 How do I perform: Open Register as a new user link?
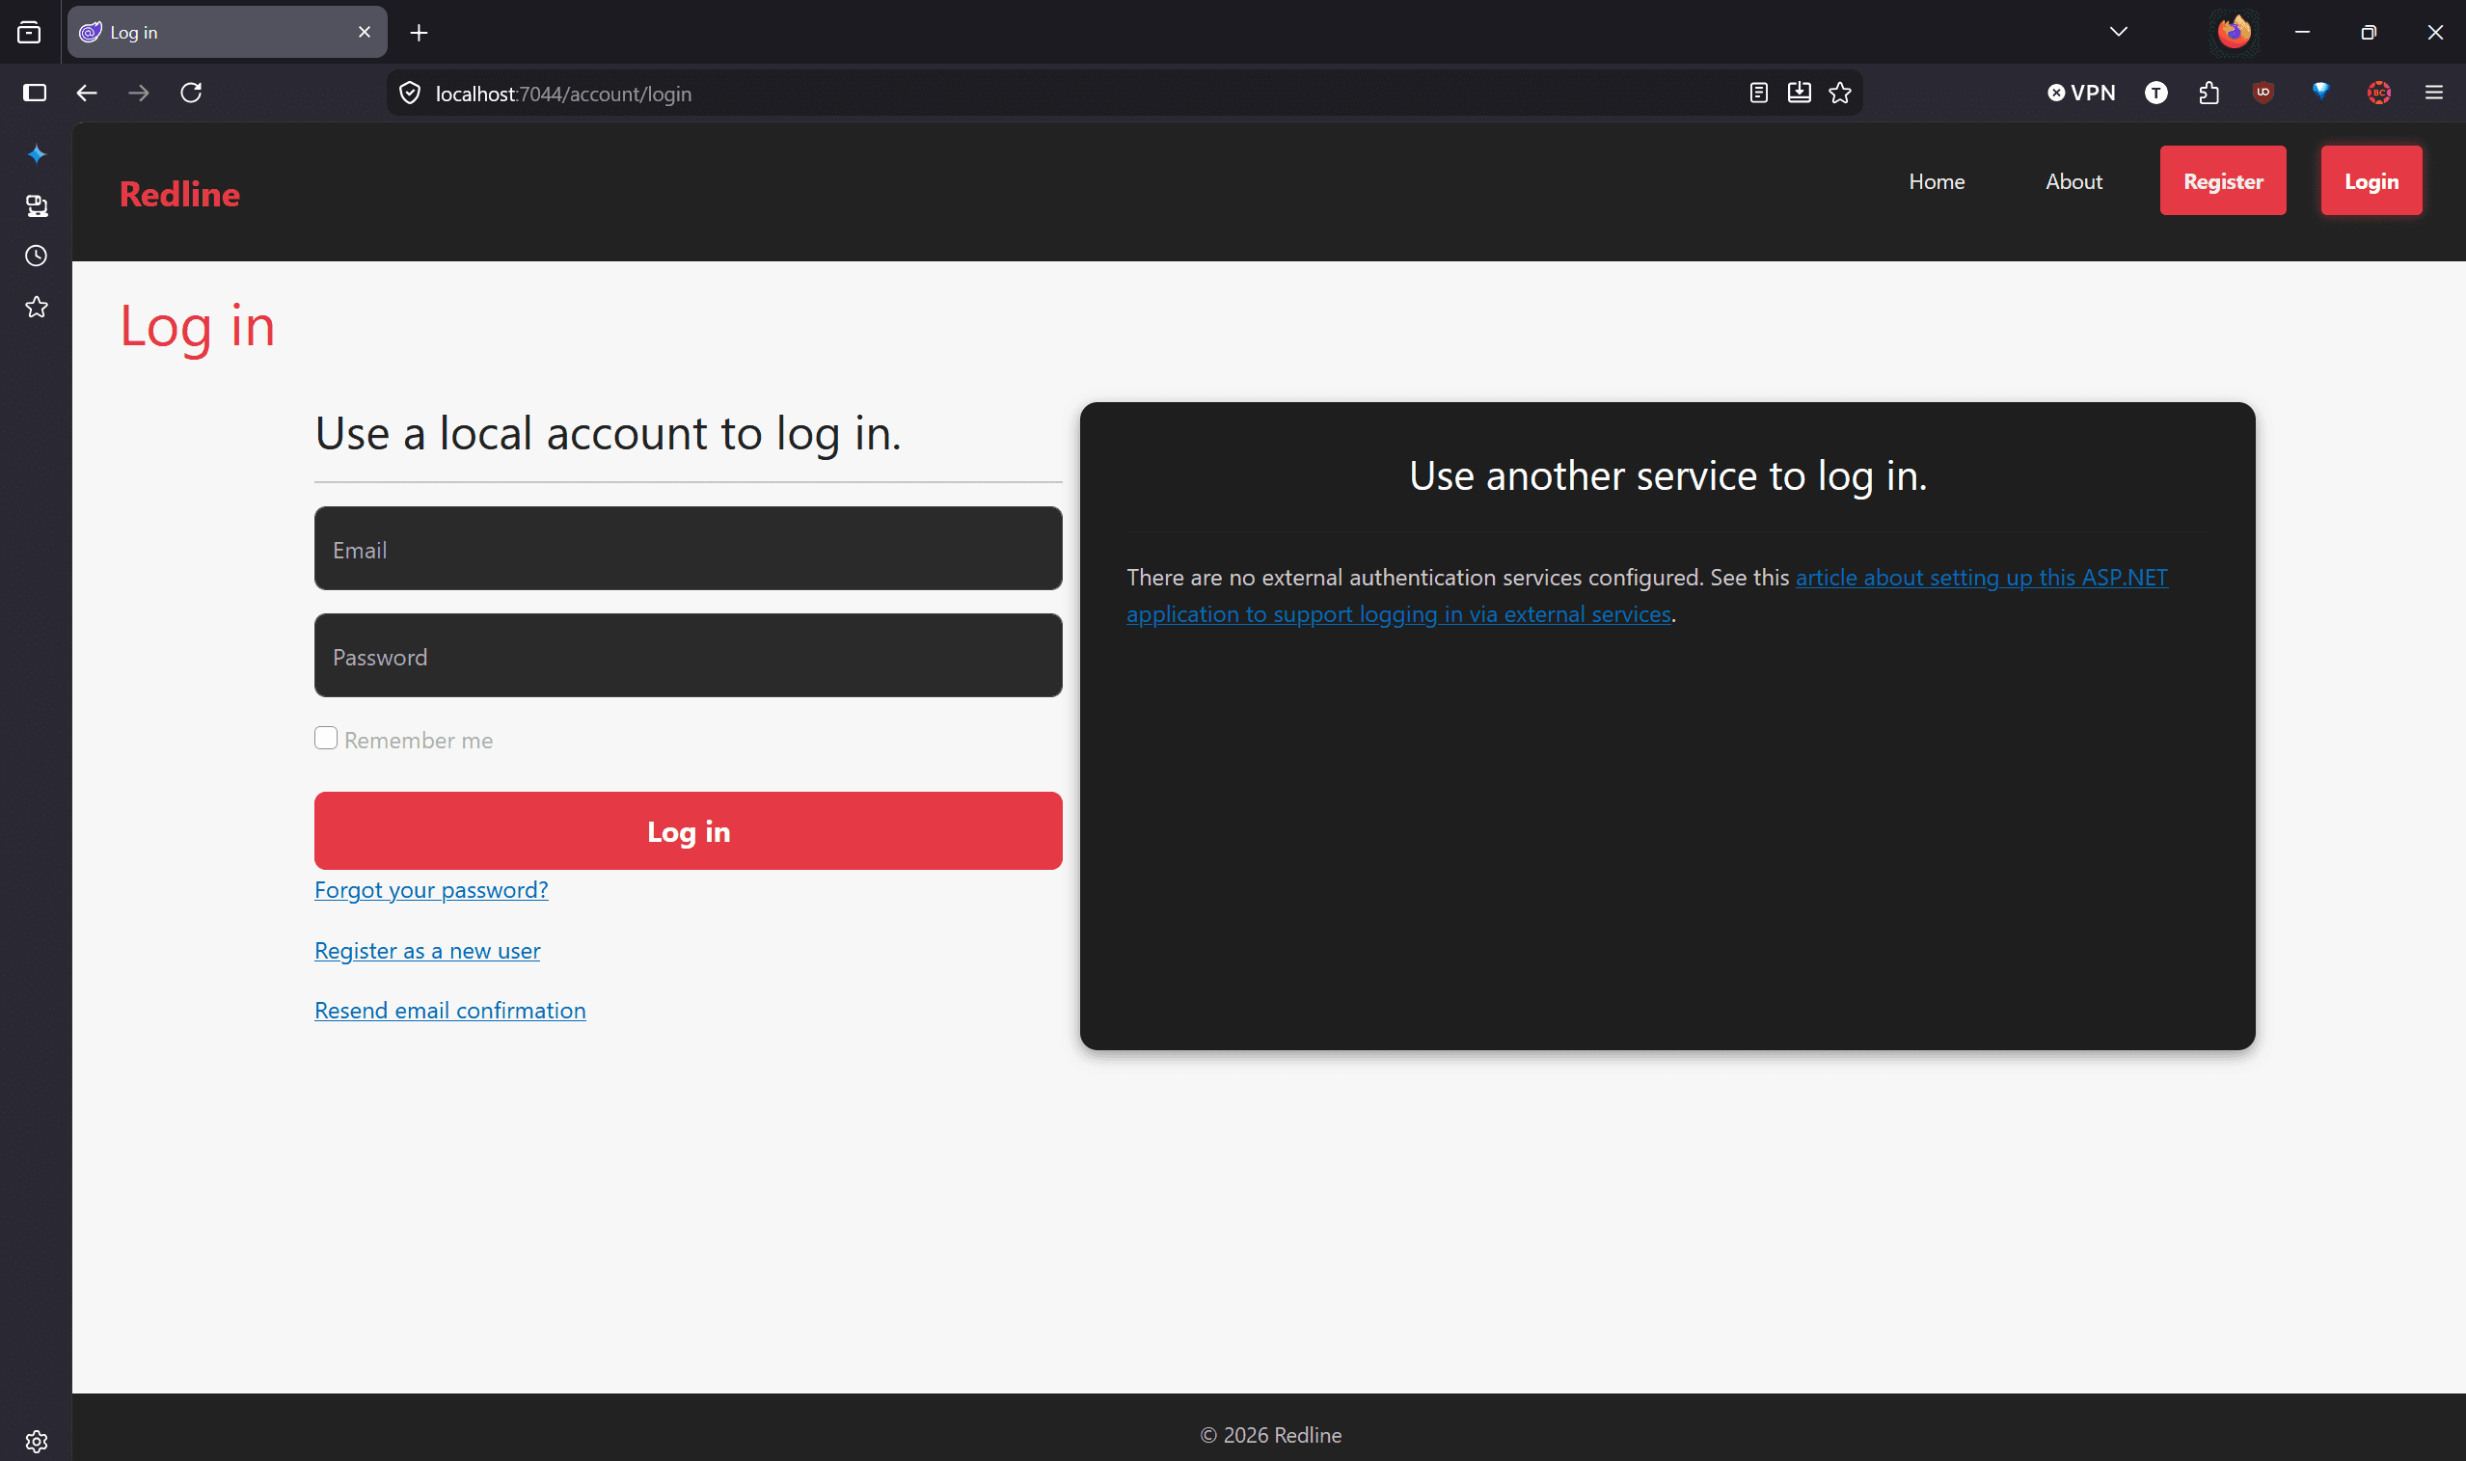tap(427, 950)
